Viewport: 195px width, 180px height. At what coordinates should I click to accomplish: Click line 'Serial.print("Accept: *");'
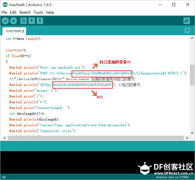(34, 90)
